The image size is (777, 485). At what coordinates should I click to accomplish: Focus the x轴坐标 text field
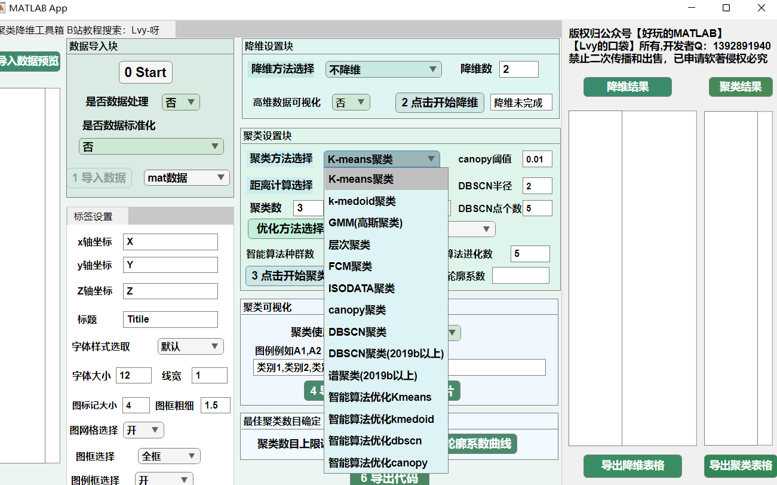(x=170, y=242)
